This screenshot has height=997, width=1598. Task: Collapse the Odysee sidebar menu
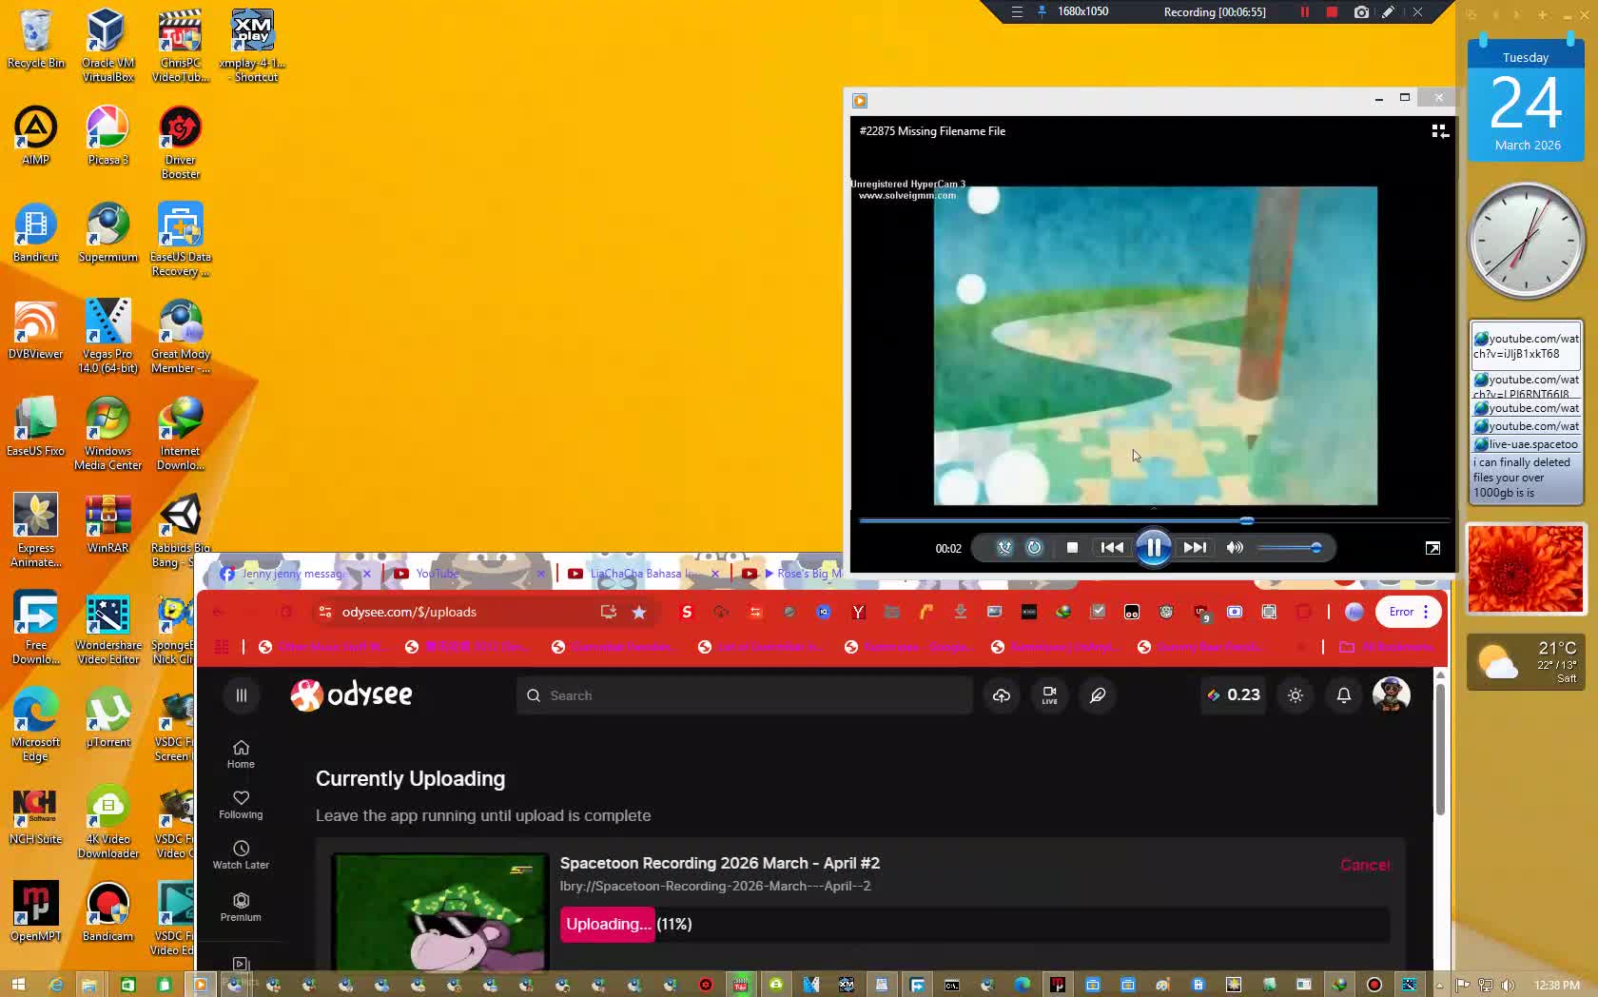point(241,695)
